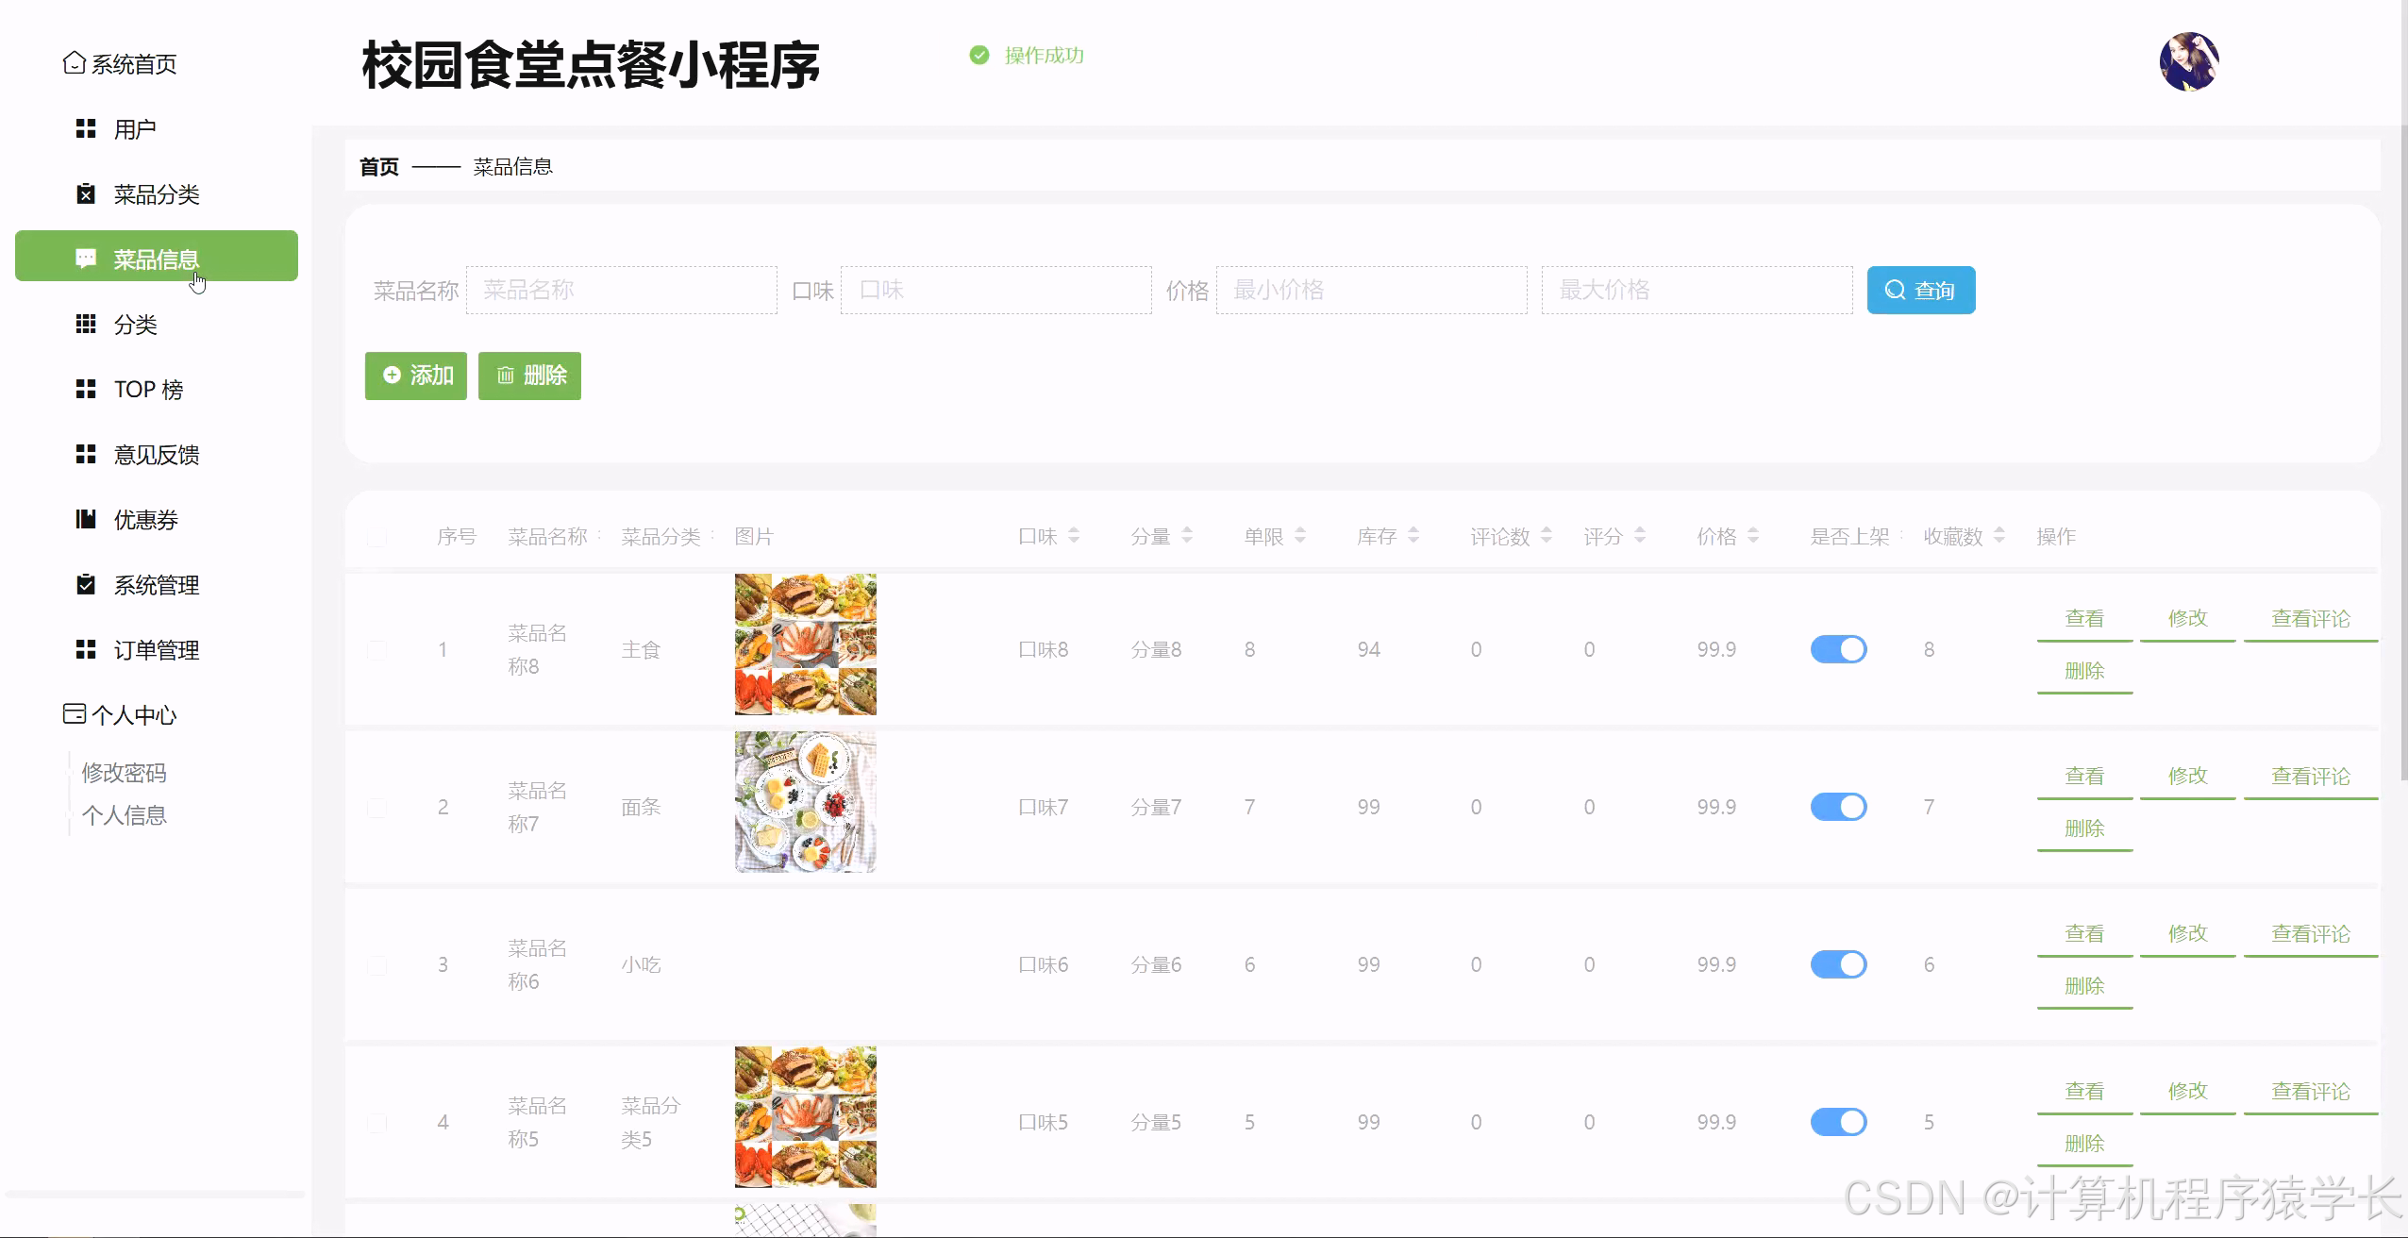Open the 订单管理 order icon
Viewport: 2408px width, 1238px height.
(x=86, y=649)
